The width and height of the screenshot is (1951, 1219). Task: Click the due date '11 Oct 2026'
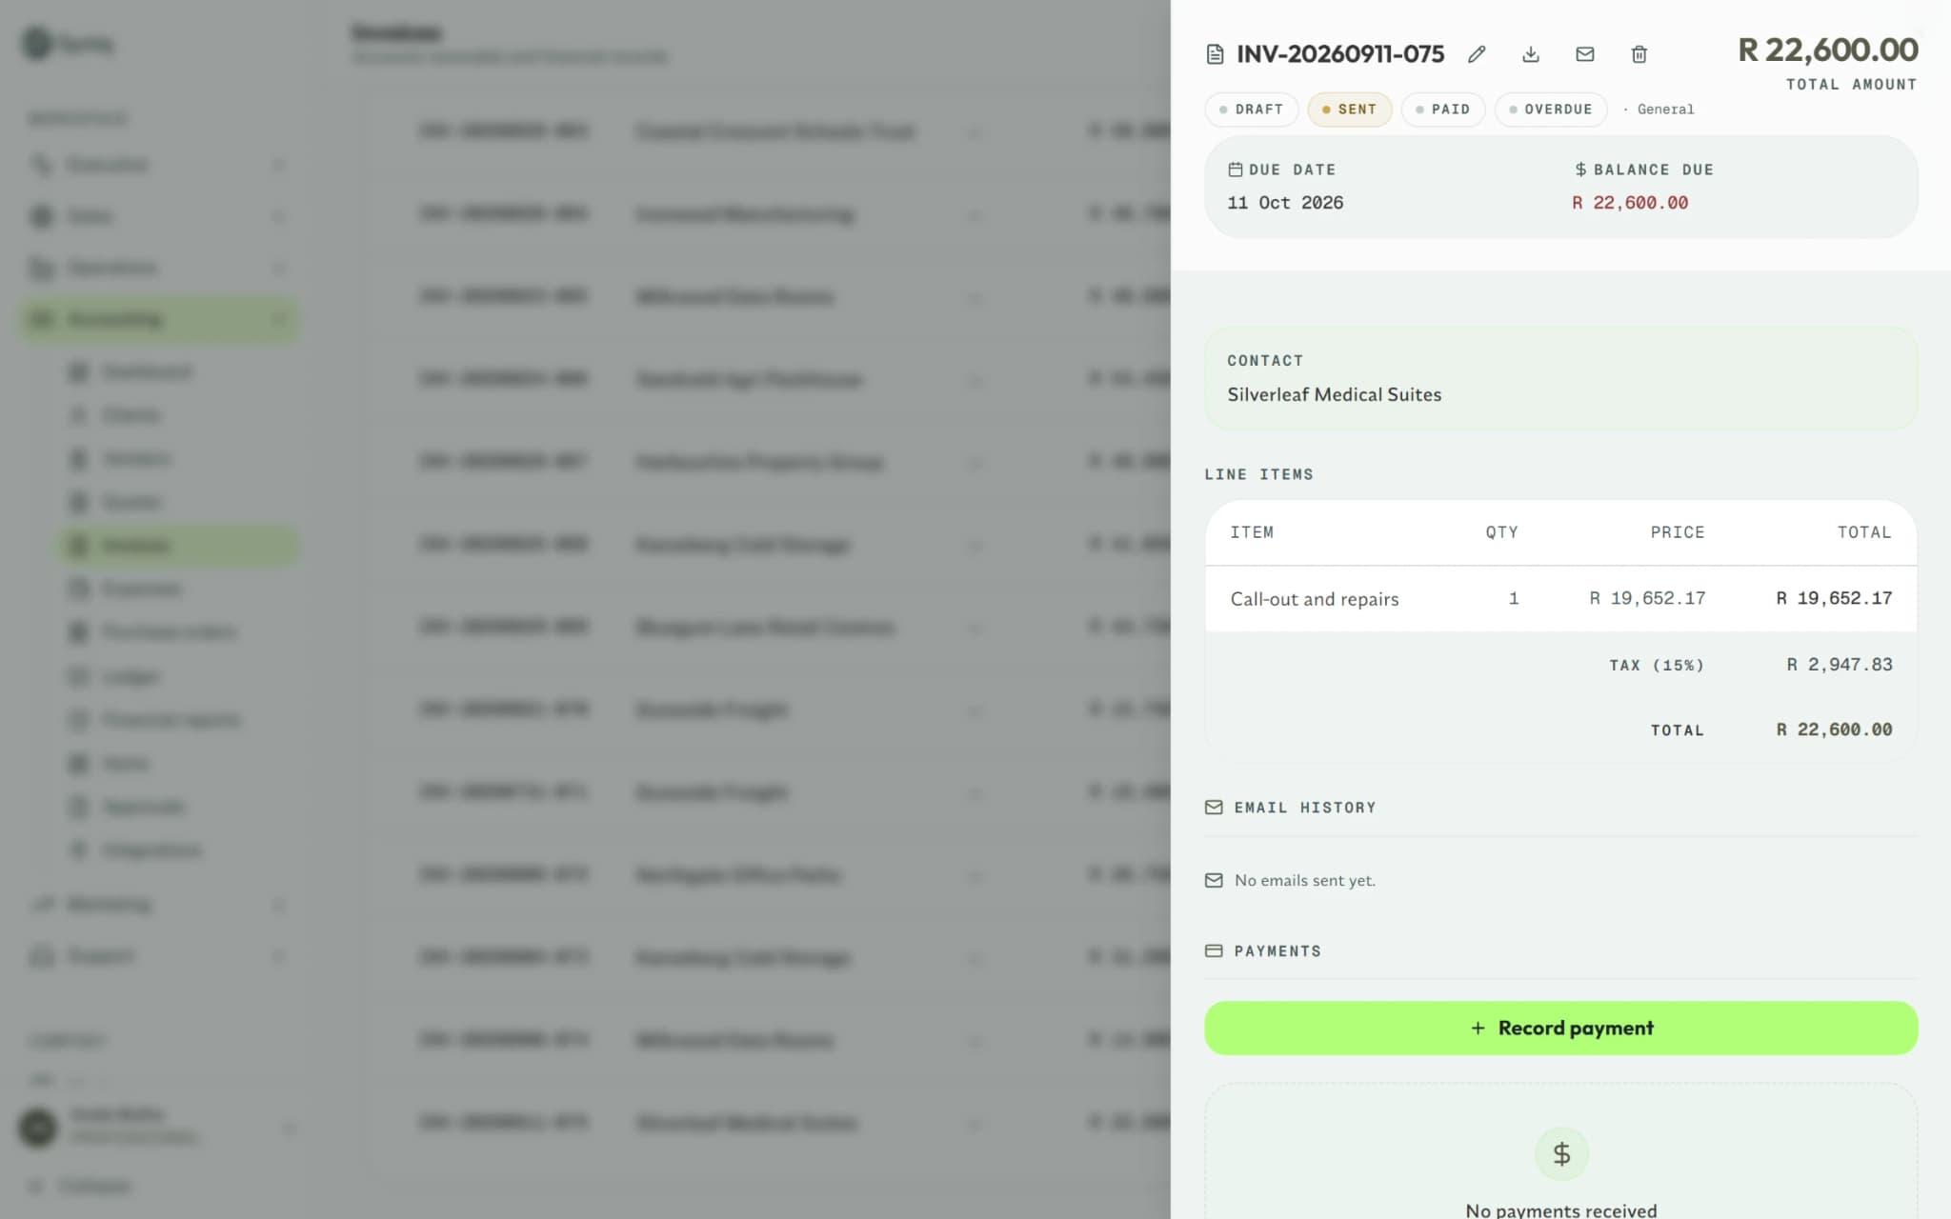(x=1285, y=203)
